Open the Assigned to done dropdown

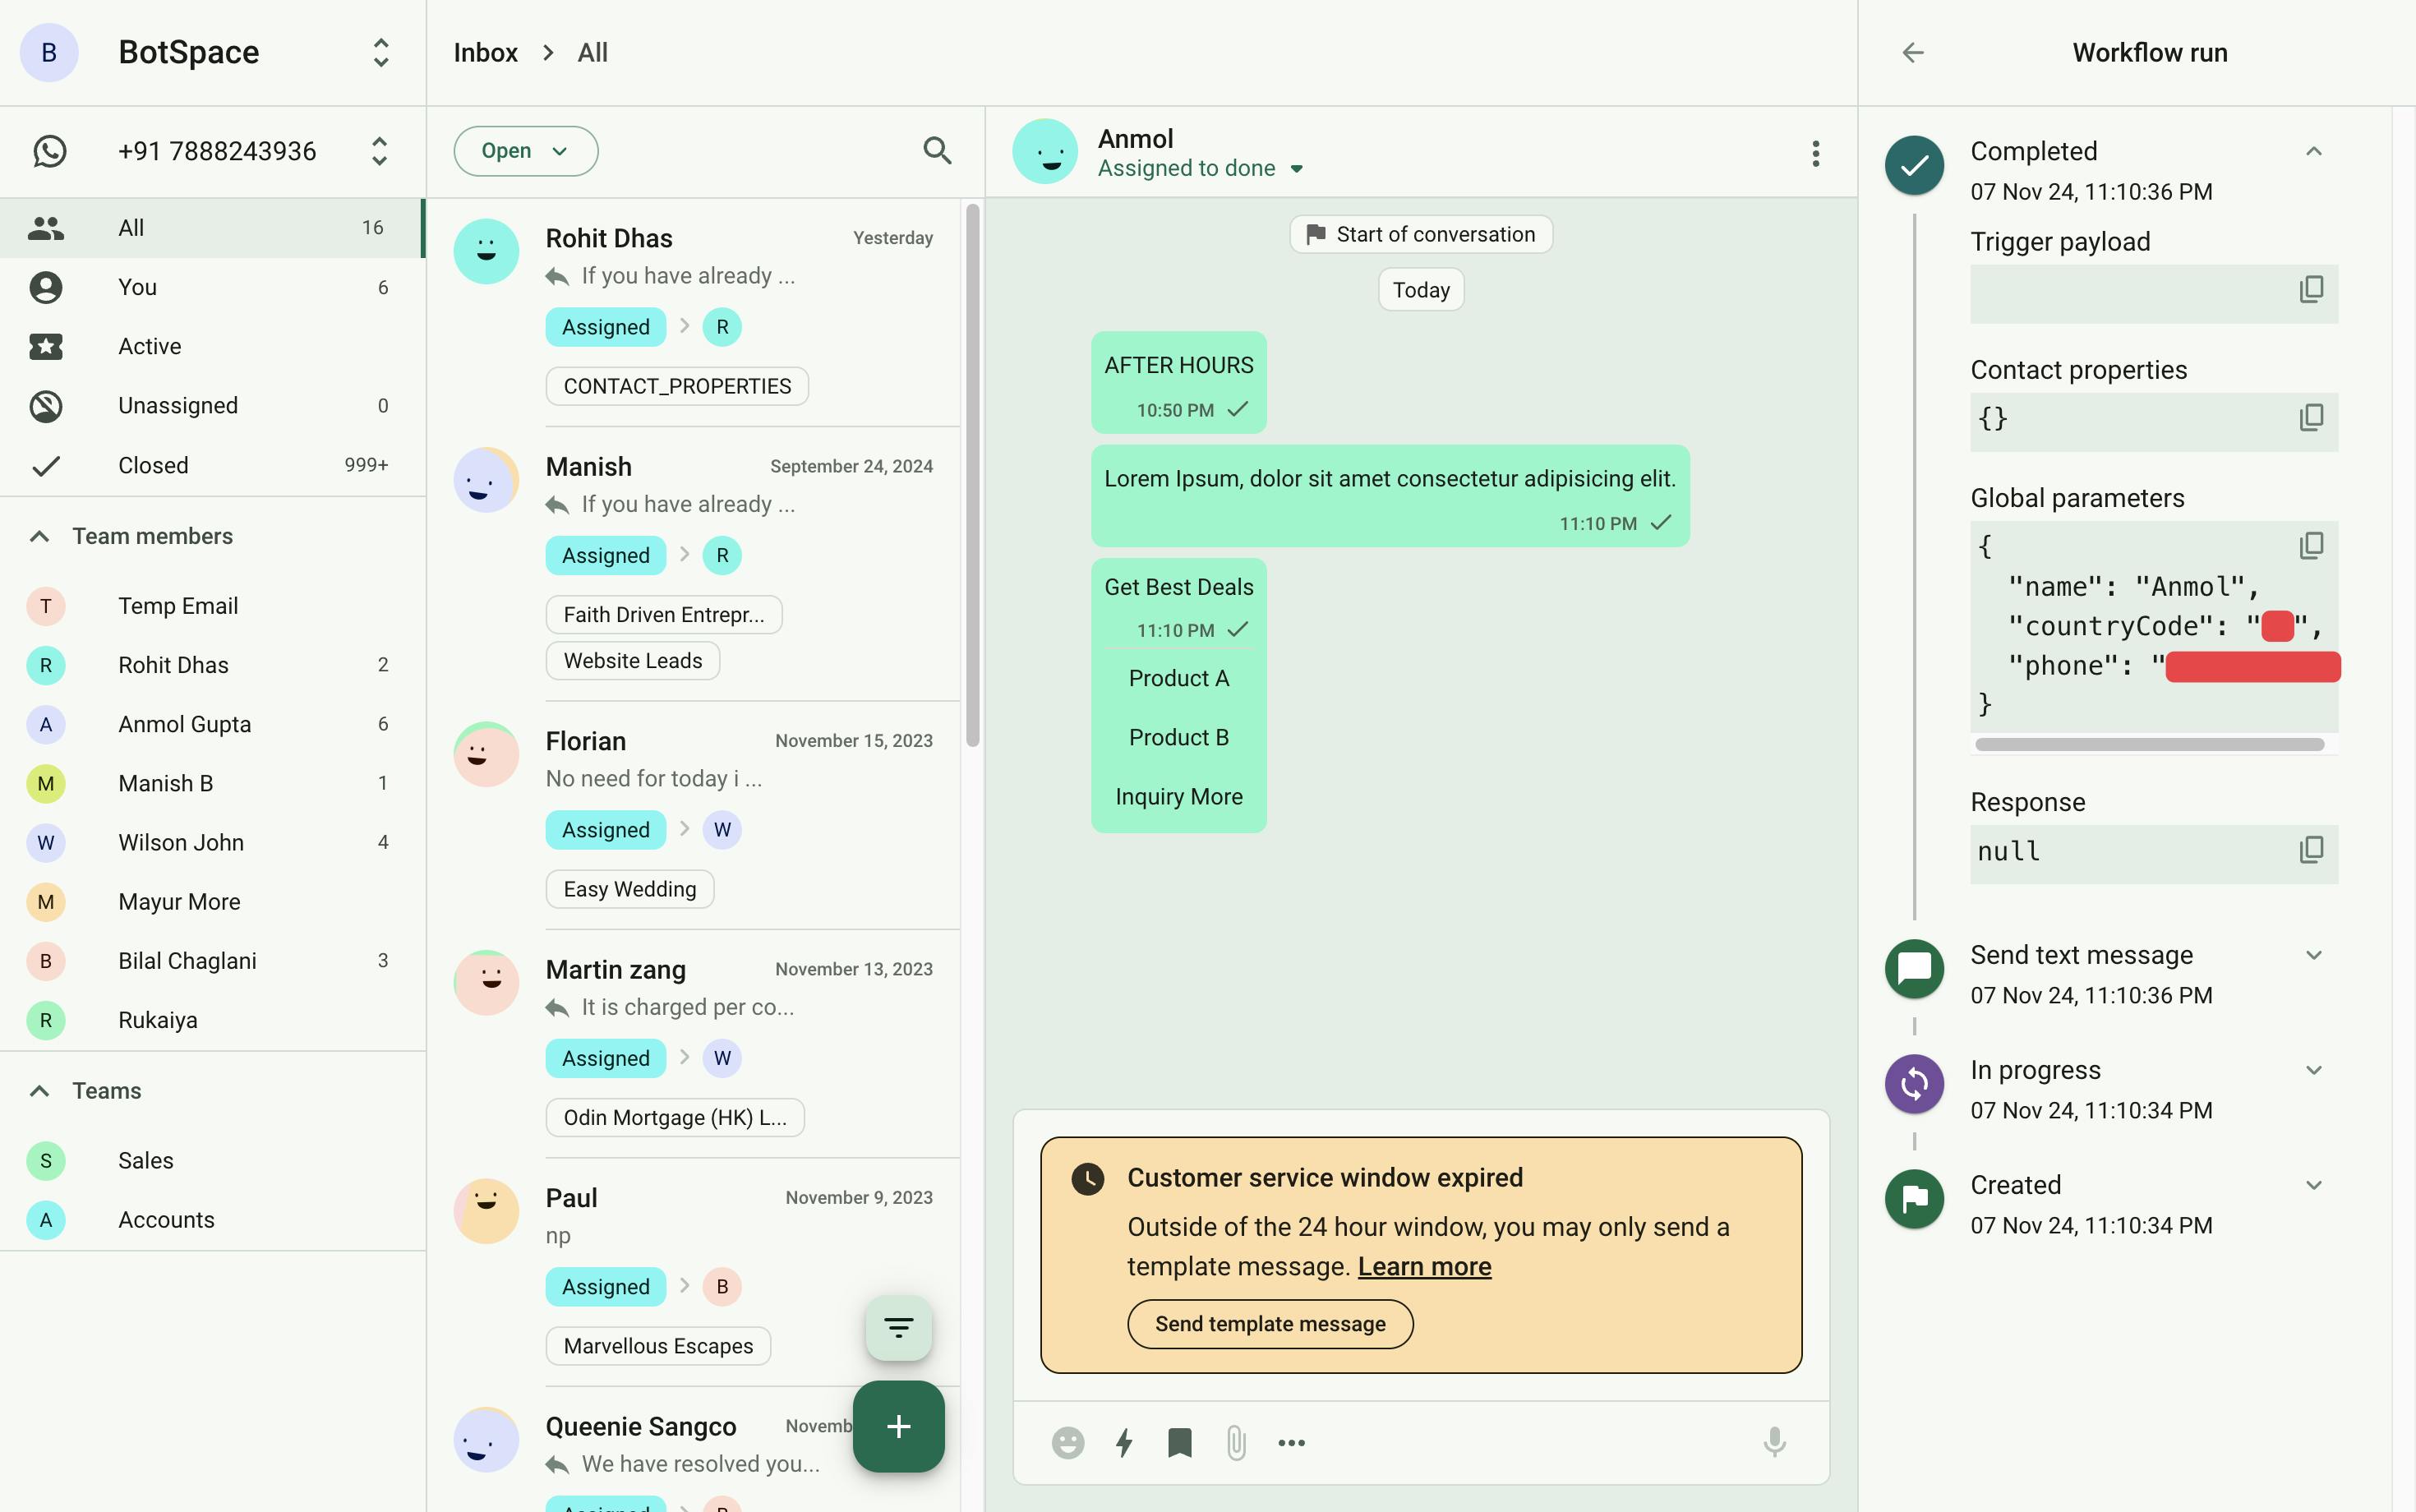(1200, 168)
